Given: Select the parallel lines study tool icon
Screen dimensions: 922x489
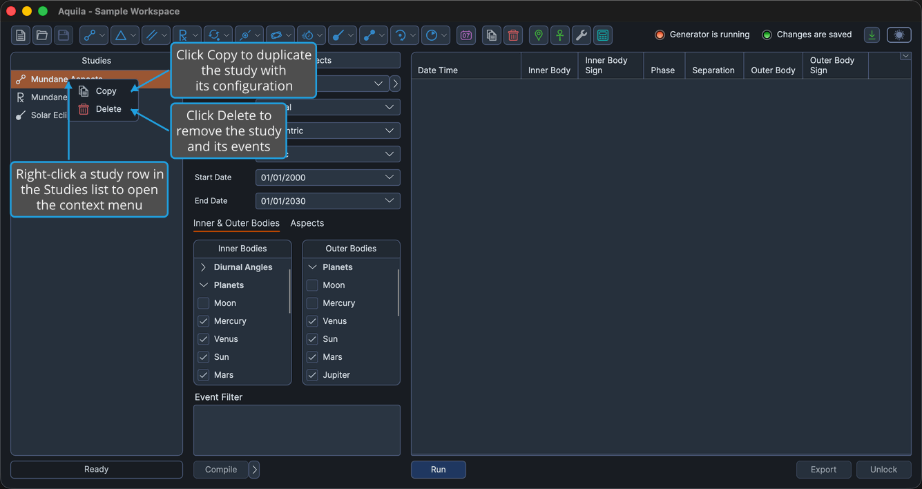Looking at the screenshot, I should pos(151,35).
